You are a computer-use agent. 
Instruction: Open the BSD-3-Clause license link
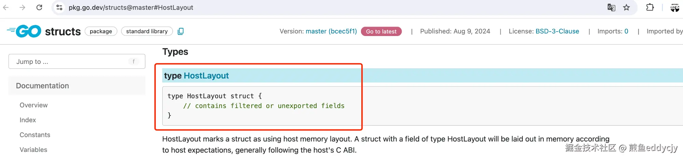point(557,31)
